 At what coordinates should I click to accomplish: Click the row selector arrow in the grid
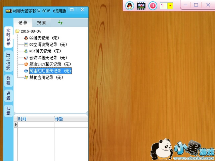[x=16, y=124]
